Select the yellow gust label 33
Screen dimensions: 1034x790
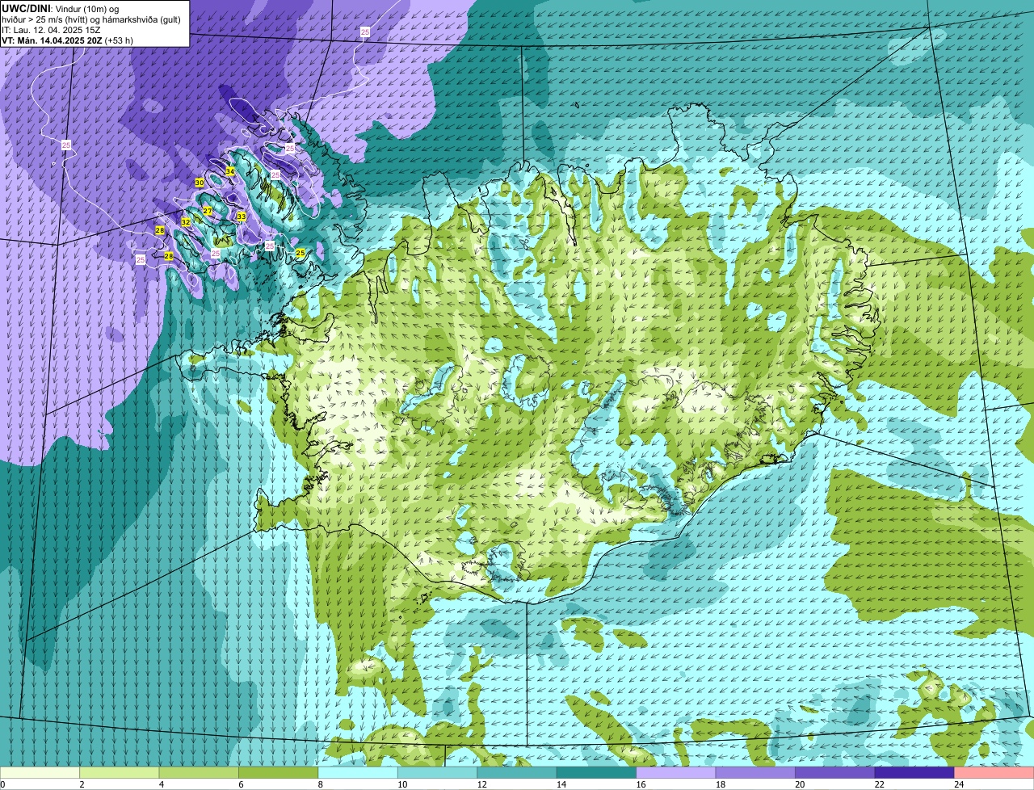coord(242,216)
